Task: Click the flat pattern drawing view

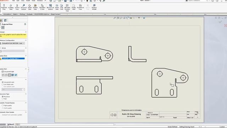Action: click(170, 83)
